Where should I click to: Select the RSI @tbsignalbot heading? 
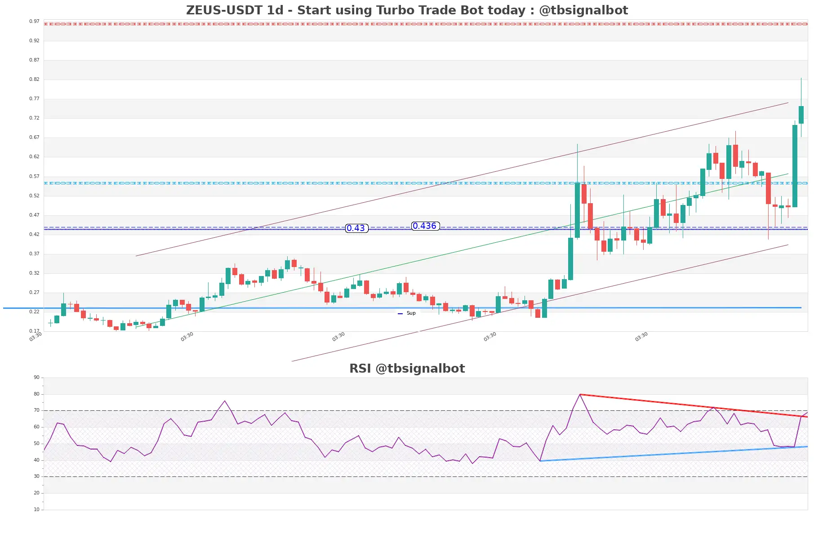407,369
